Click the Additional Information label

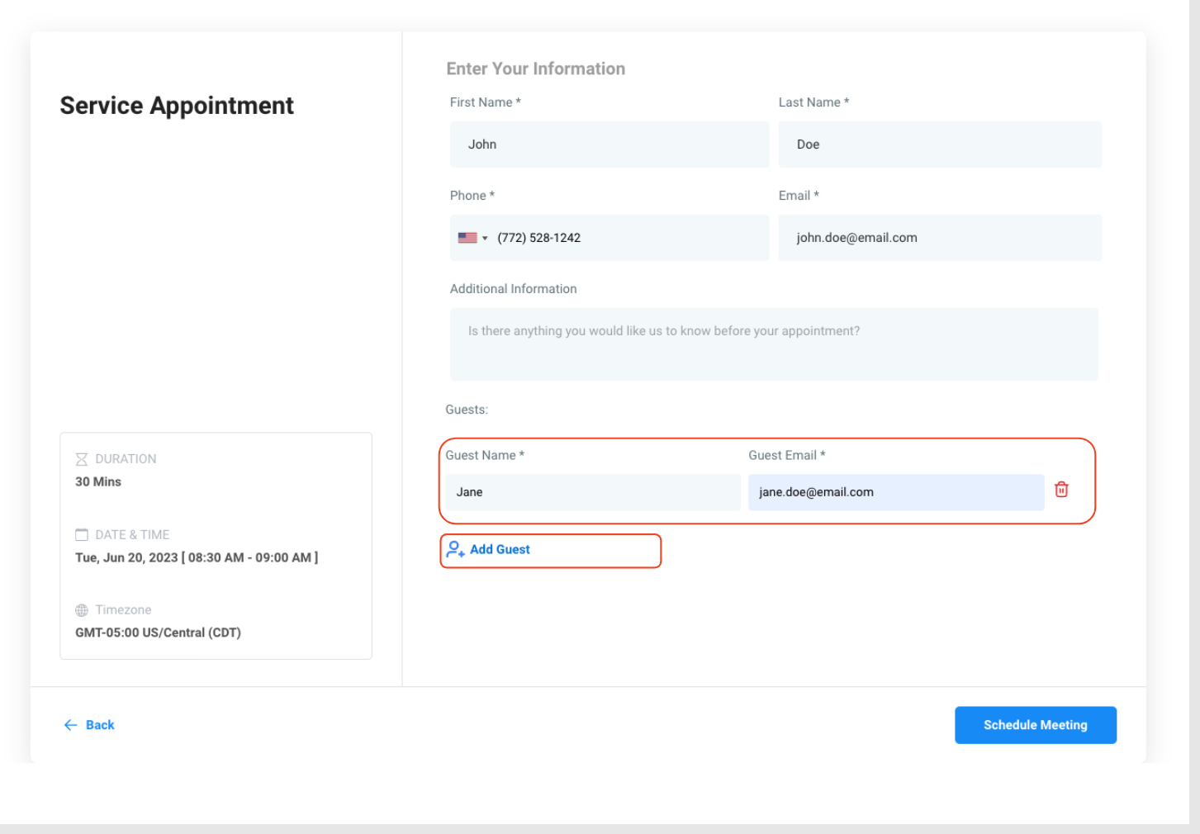click(514, 289)
